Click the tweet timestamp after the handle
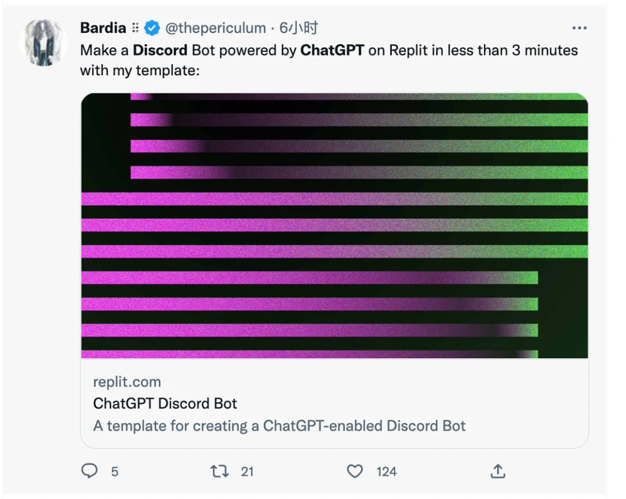Viewport: 626px width, 499px height. pos(299,28)
